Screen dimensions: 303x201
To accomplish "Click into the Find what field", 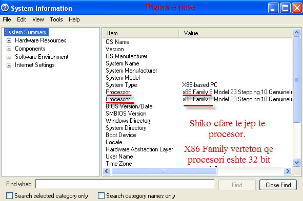I will point(125,184).
